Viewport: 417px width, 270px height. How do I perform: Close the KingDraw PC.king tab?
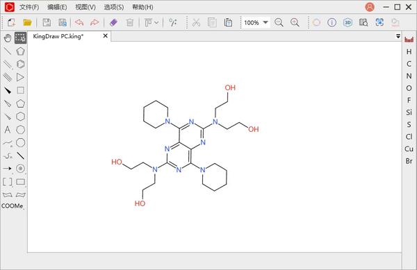click(106, 36)
